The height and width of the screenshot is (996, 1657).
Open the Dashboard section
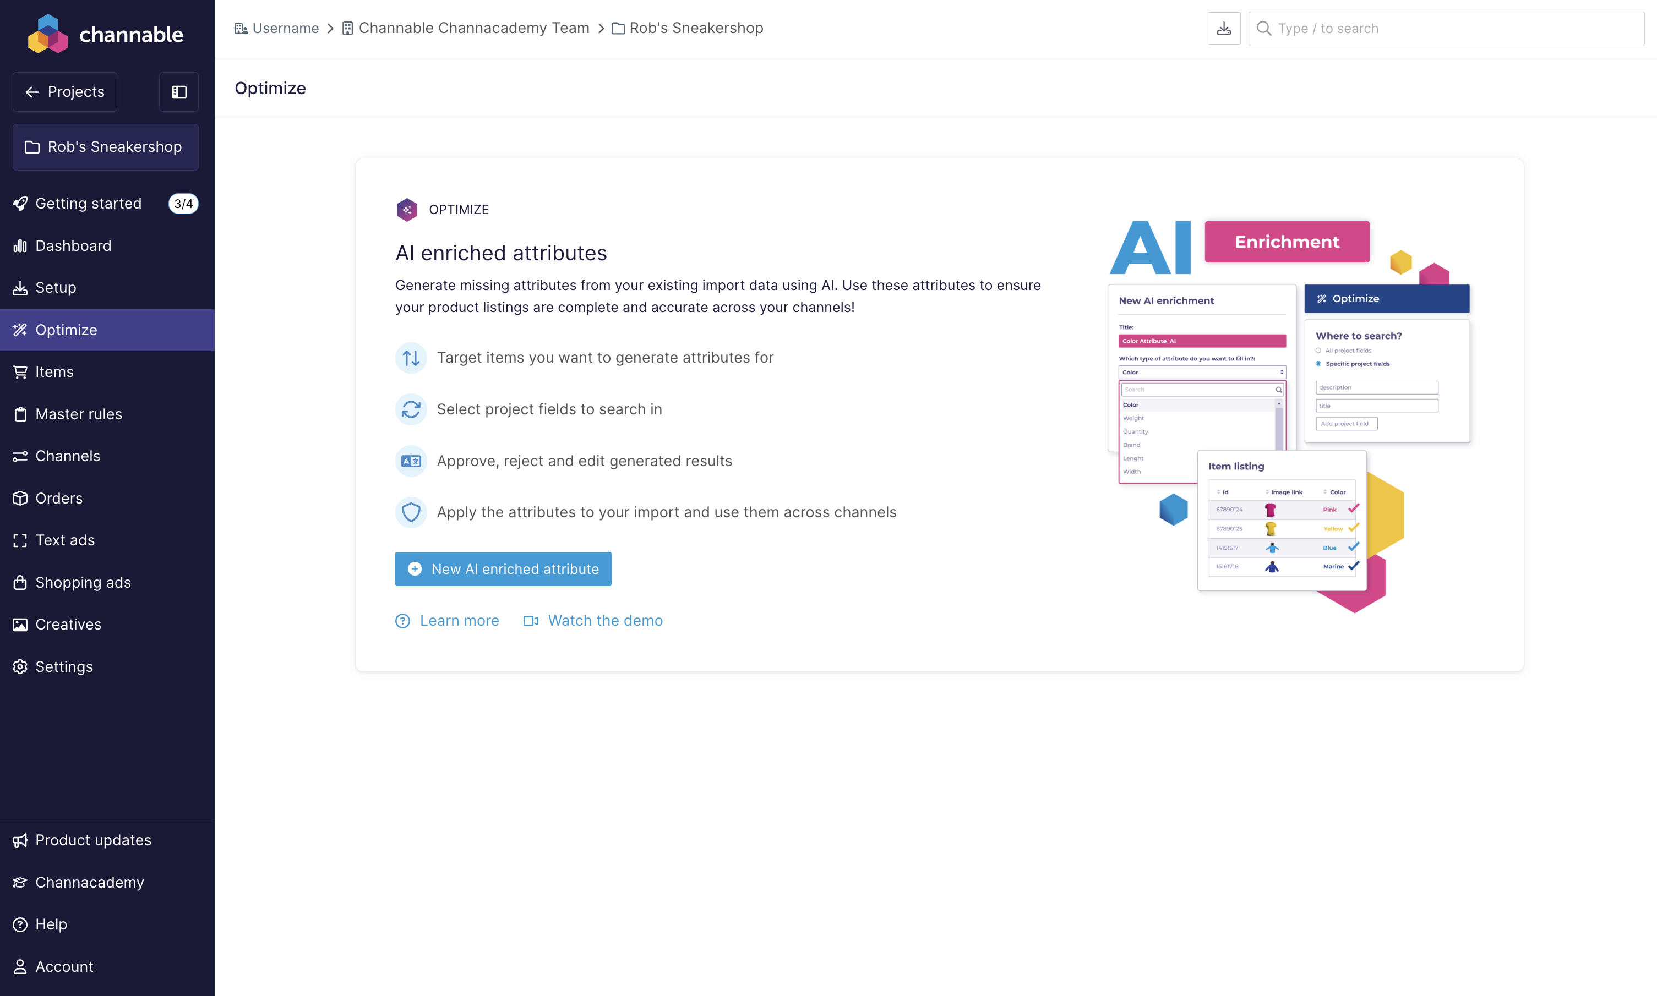[73, 245]
